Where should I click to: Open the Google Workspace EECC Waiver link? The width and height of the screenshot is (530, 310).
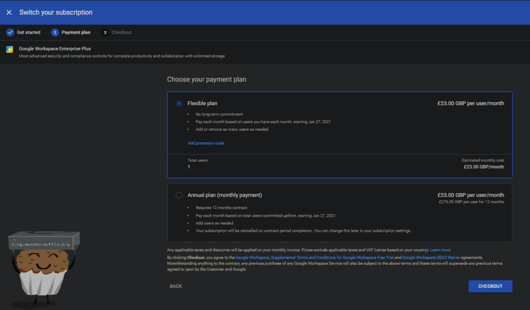pyautogui.click(x=431, y=257)
